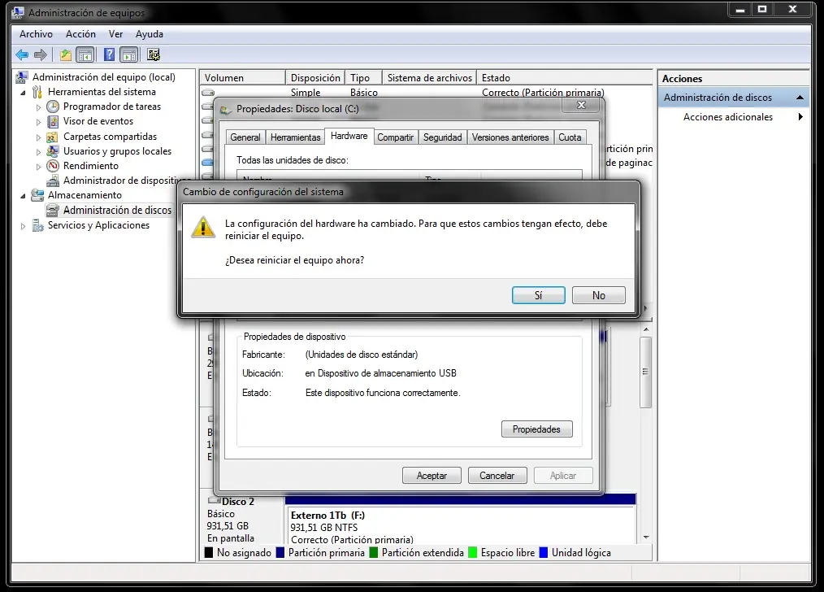Click the light green Espacio libre legend swatch
824x592 pixels.
[x=472, y=553]
